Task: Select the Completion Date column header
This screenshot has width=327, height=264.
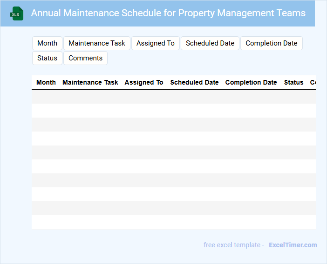Action: point(251,82)
